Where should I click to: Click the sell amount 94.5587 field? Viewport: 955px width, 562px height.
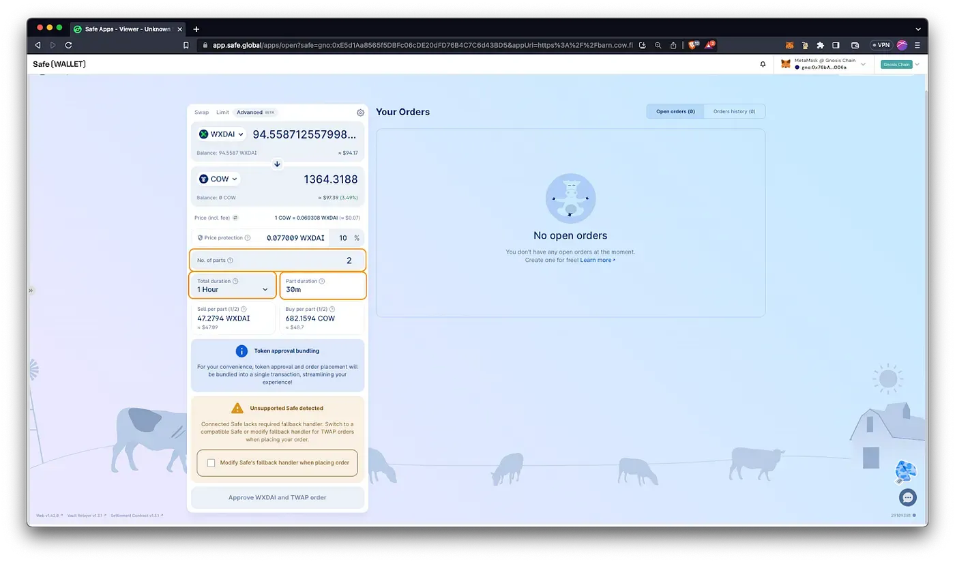click(x=304, y=134)
